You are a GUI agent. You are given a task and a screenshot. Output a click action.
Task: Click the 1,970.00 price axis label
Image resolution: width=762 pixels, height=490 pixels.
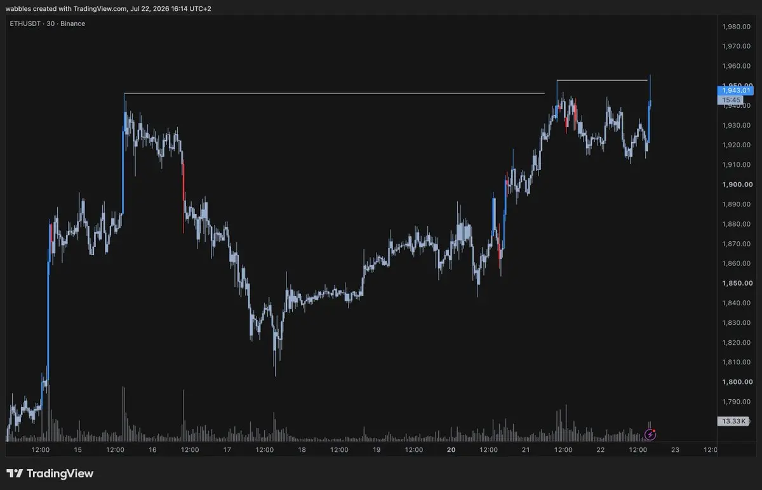[x=737, y=46]
